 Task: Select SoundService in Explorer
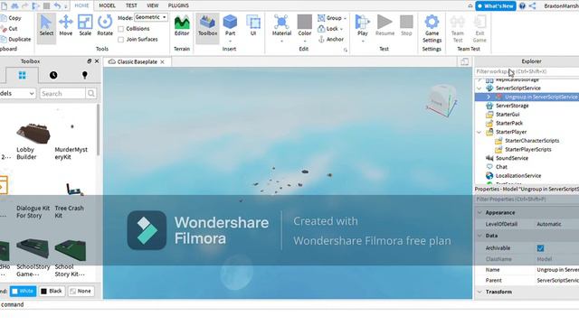click(x=512, y=158)
